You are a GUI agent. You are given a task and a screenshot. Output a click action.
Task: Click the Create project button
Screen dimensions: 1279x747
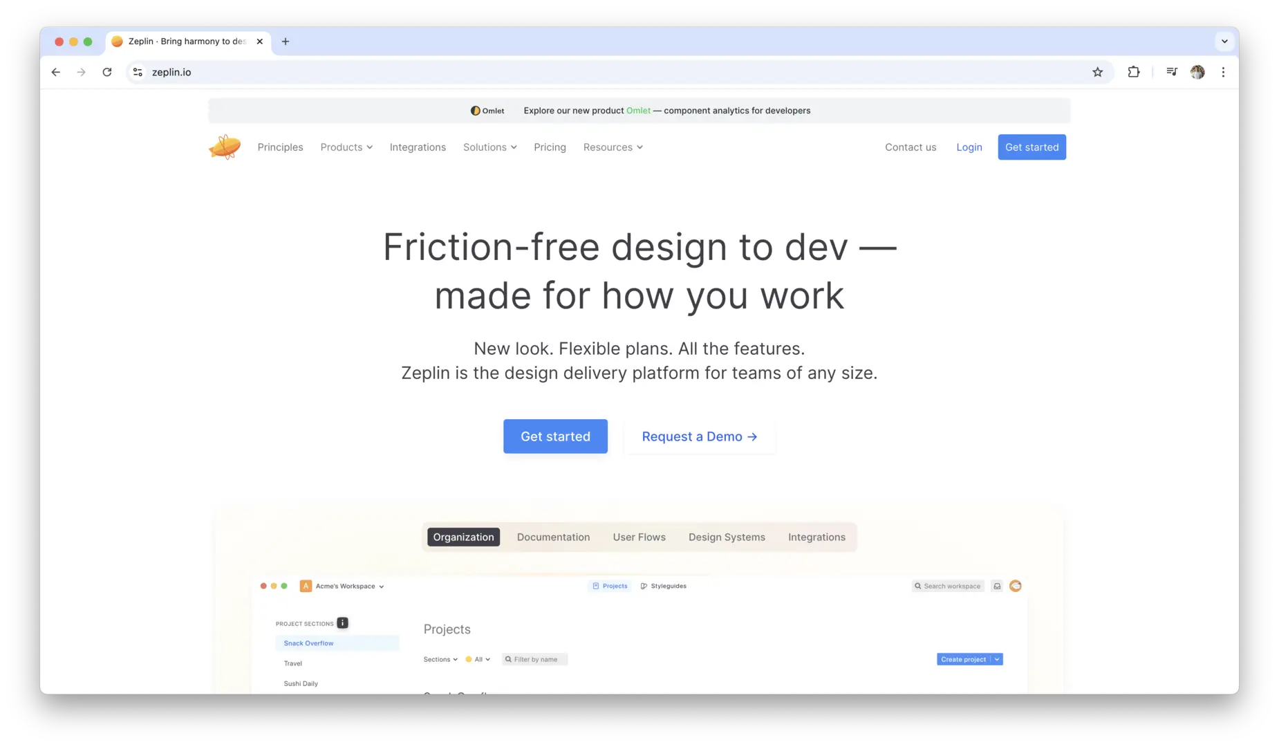click(x=963, y=659)
